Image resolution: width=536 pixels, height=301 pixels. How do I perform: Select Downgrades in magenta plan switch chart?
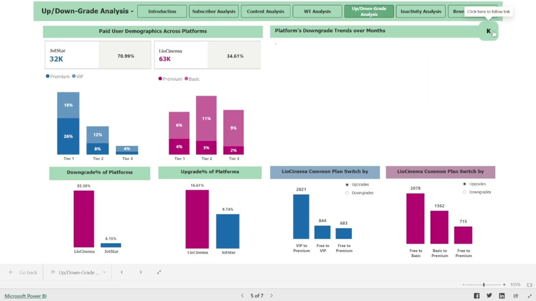464,192
